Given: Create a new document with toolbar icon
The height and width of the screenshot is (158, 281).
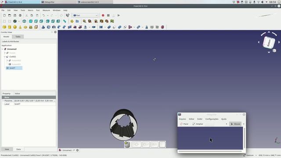Looking at the screenshot, I should [4, 15].
